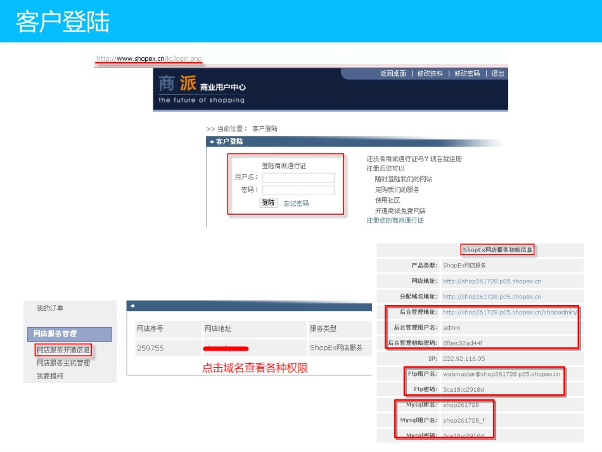Focus the 密码 input field
The width and height of the screenshot is (602, 452).
tap(298, 190)
